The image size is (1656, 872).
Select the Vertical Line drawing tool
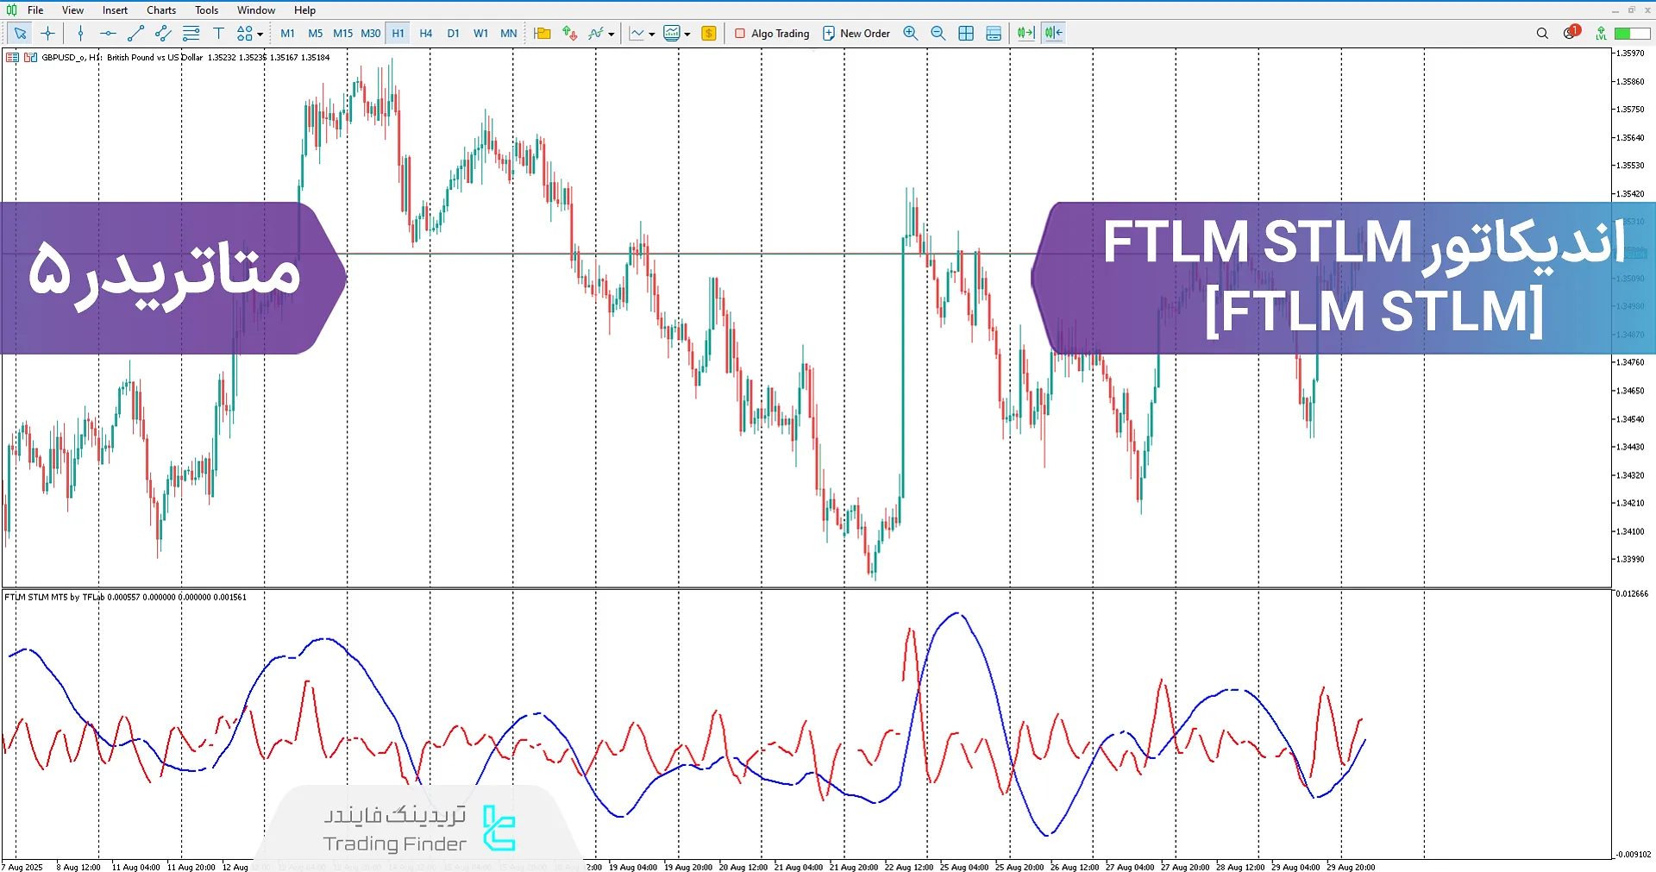(x=80, y=33)
